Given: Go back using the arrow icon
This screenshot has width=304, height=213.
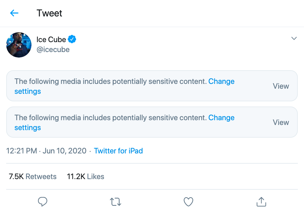Looking at the screenshot, I should point(14,13).
